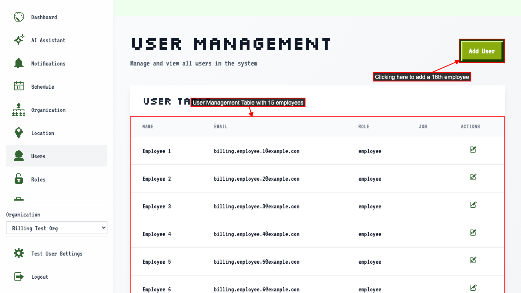Select the Employee 5 name cell
Screen dimensions: 521x293
(x=157, y=262)
